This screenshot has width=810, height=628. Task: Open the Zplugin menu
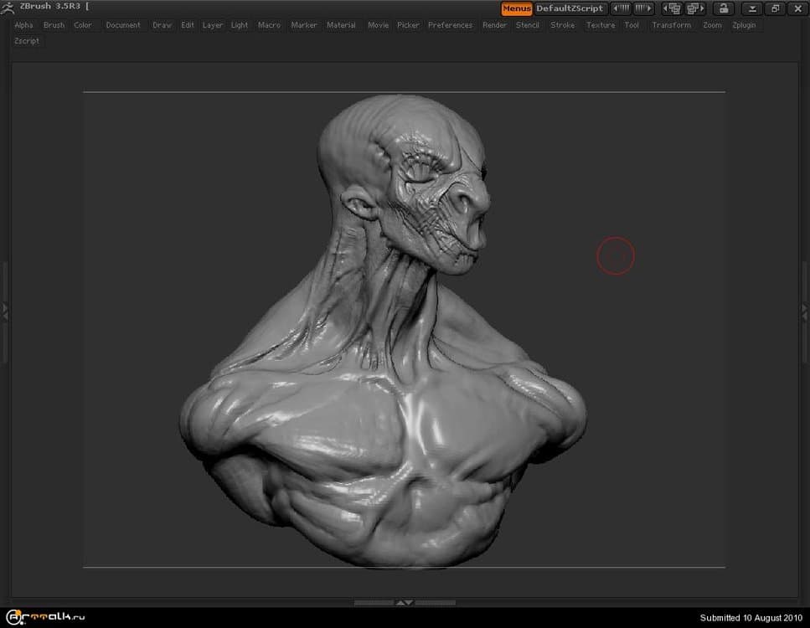[743, 25]
